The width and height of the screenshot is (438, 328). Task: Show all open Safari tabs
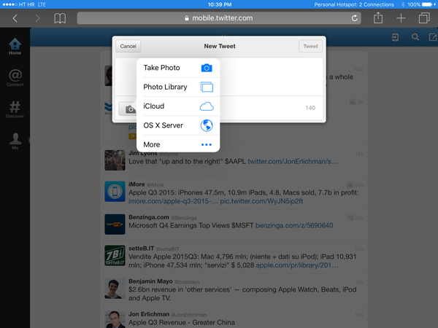(x=424, y=18)
